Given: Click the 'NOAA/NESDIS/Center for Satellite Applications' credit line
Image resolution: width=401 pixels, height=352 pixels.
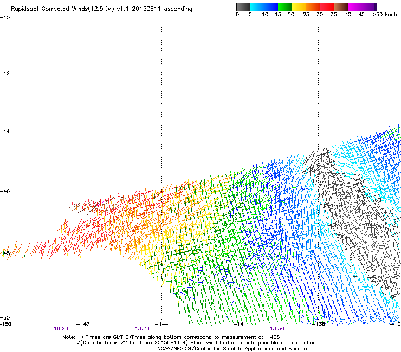Looking at the screenshot, I should coord(234,349).
